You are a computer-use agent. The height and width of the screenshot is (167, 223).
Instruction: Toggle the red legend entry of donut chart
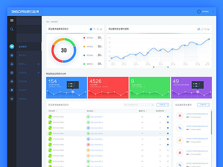[x=88, y=38]
